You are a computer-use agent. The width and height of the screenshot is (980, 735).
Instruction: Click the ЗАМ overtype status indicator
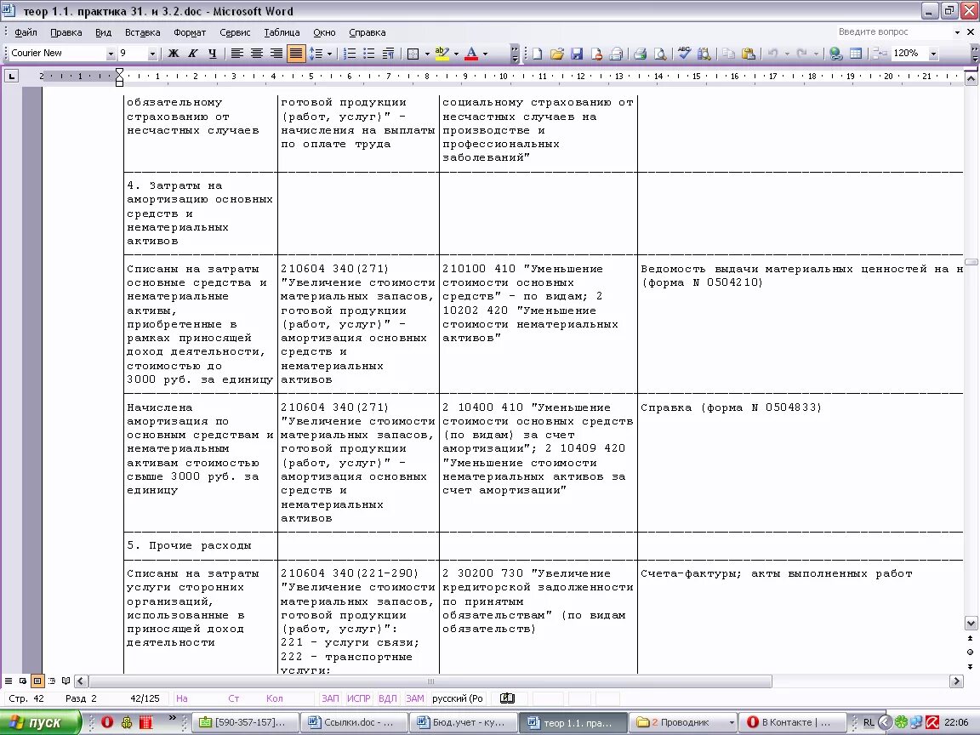click(x=414, y=698)
